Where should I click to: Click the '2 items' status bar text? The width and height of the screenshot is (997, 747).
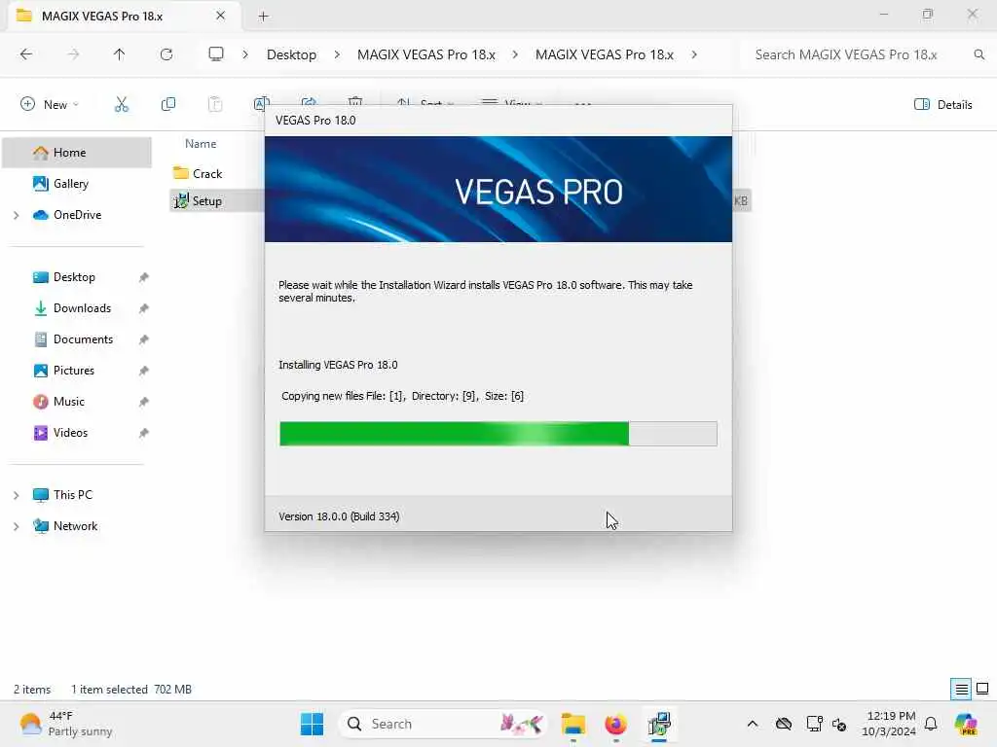pyautogui.click(x=32, y=690)
